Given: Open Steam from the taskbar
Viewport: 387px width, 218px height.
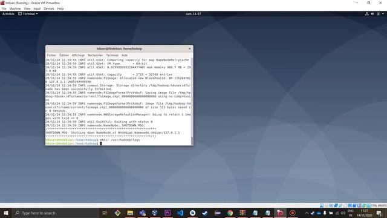Looking at the screenshot, I should pyautogui.click(x=205, y=213).
